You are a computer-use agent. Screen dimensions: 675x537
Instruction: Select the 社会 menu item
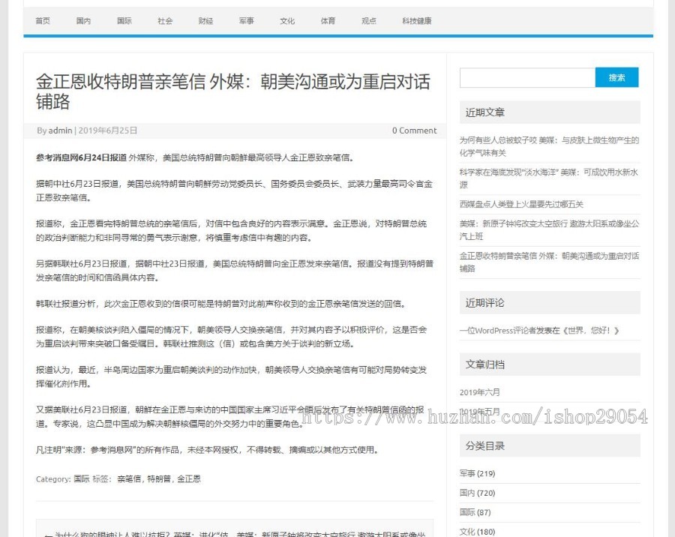pos(165,21)
